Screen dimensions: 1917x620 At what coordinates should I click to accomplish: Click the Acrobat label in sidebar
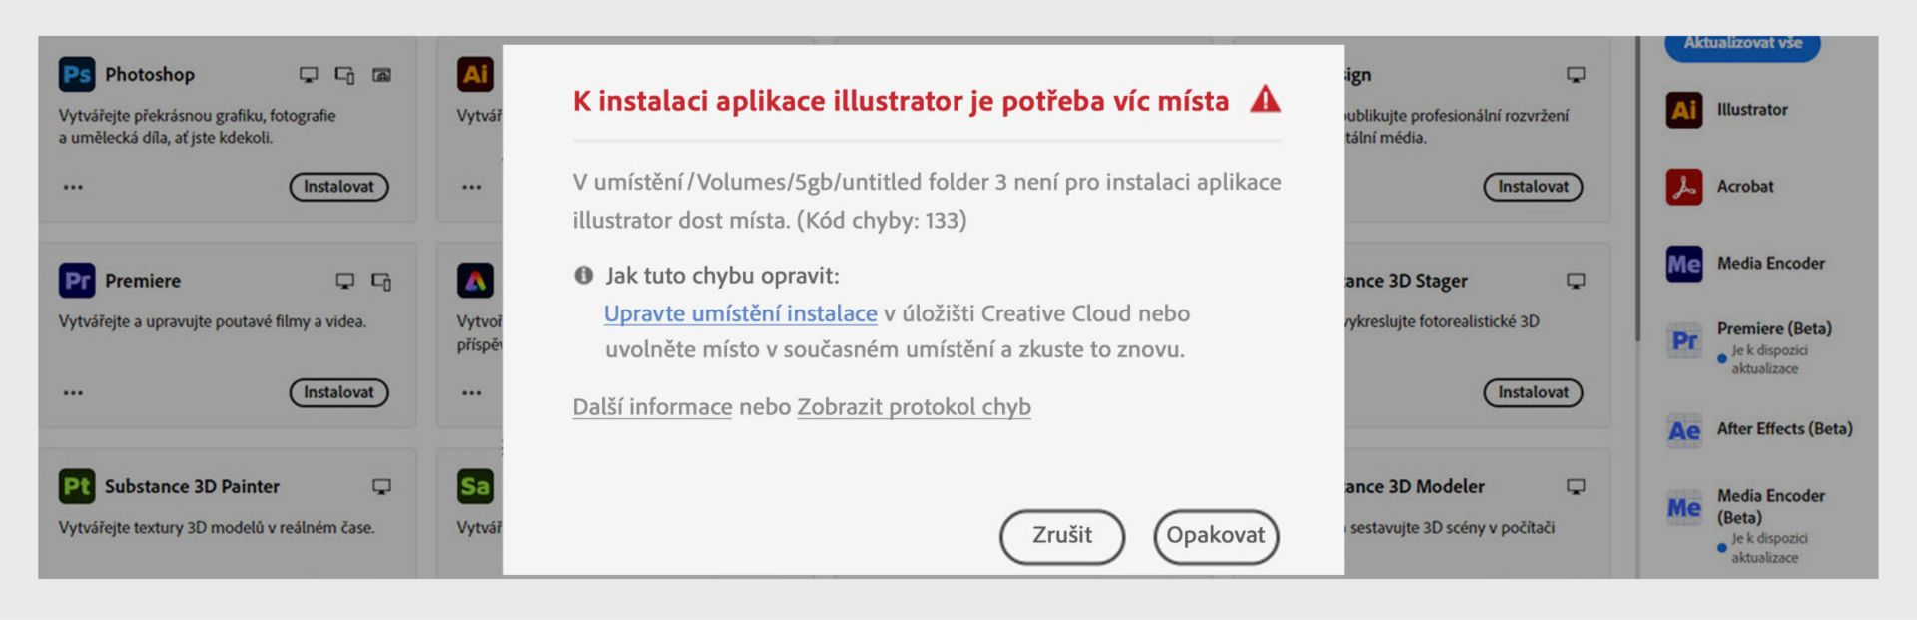pyautogui.click(x=1745, y=187)
